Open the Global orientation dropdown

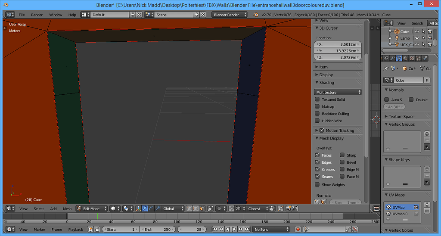pos(173,209)
